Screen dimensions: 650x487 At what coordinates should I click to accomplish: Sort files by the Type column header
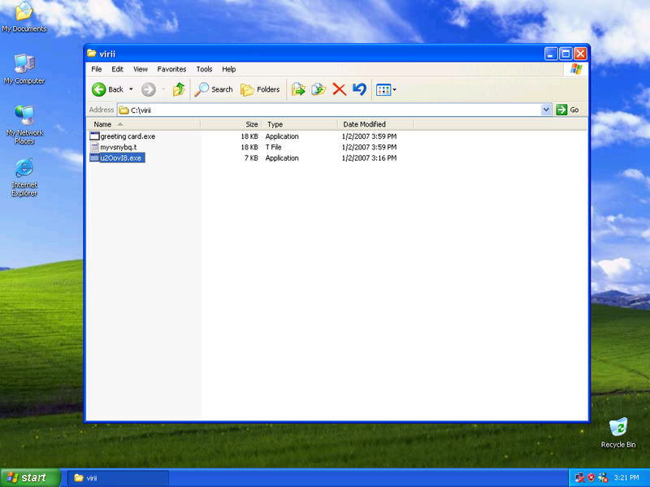tap(300, 124)
